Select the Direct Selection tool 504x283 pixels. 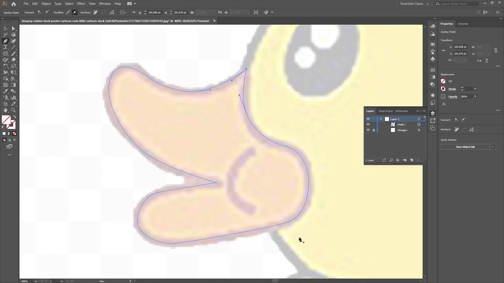pyautogui.click(x=13, y=28)
